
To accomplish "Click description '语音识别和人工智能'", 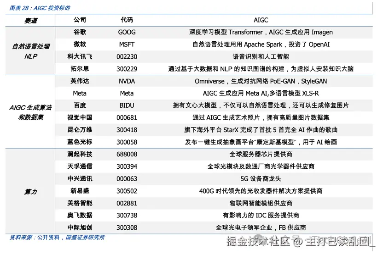I will [261, 56].
